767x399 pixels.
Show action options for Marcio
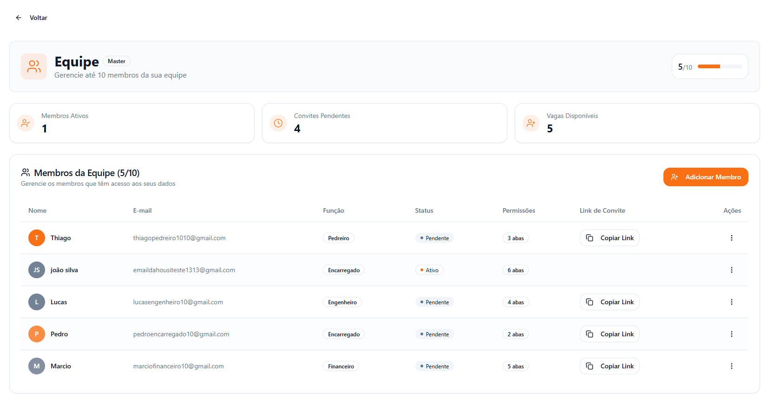click(731, 366)
